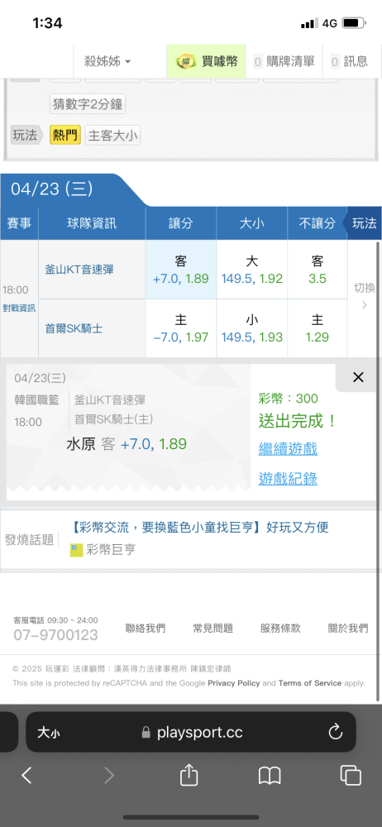Click the 彩幣巨亨 avatar icon
This screenshot has height=827, width=382.
coord(77,550)
